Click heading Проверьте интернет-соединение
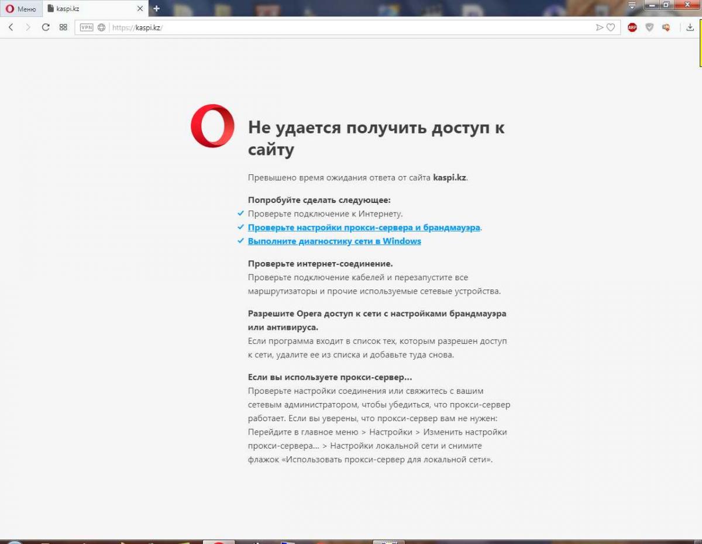The height and width of the screenshot is (544, 702). pyautogui.click(x=320, y=264)
